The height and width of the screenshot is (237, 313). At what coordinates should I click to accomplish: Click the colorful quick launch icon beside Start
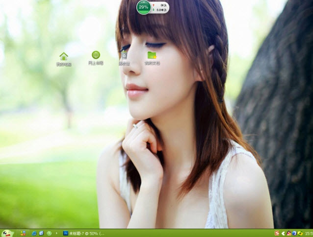click(x=23, y=233)
